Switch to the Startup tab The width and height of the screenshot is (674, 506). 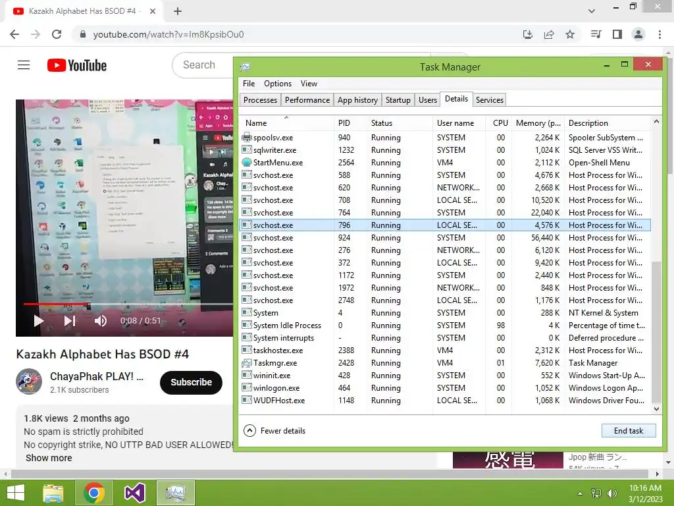click(x=398, y=100)
